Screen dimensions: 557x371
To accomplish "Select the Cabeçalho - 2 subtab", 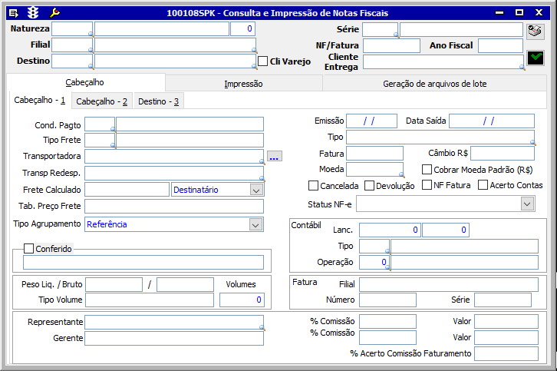I will tap(103, 101).
